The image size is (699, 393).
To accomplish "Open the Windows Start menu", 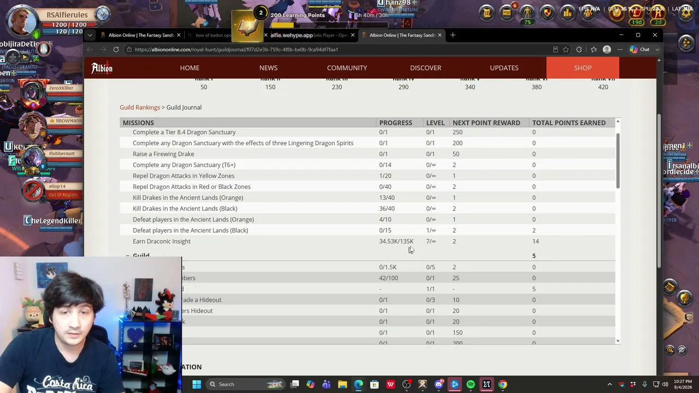I will tap(197, 384).
